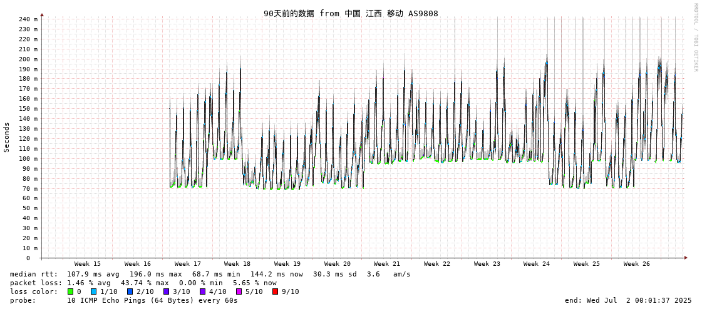Click the 'median rtt:' label
This screenshot has width=702, height=309.
pyautogui.click(x=34, y=274)
